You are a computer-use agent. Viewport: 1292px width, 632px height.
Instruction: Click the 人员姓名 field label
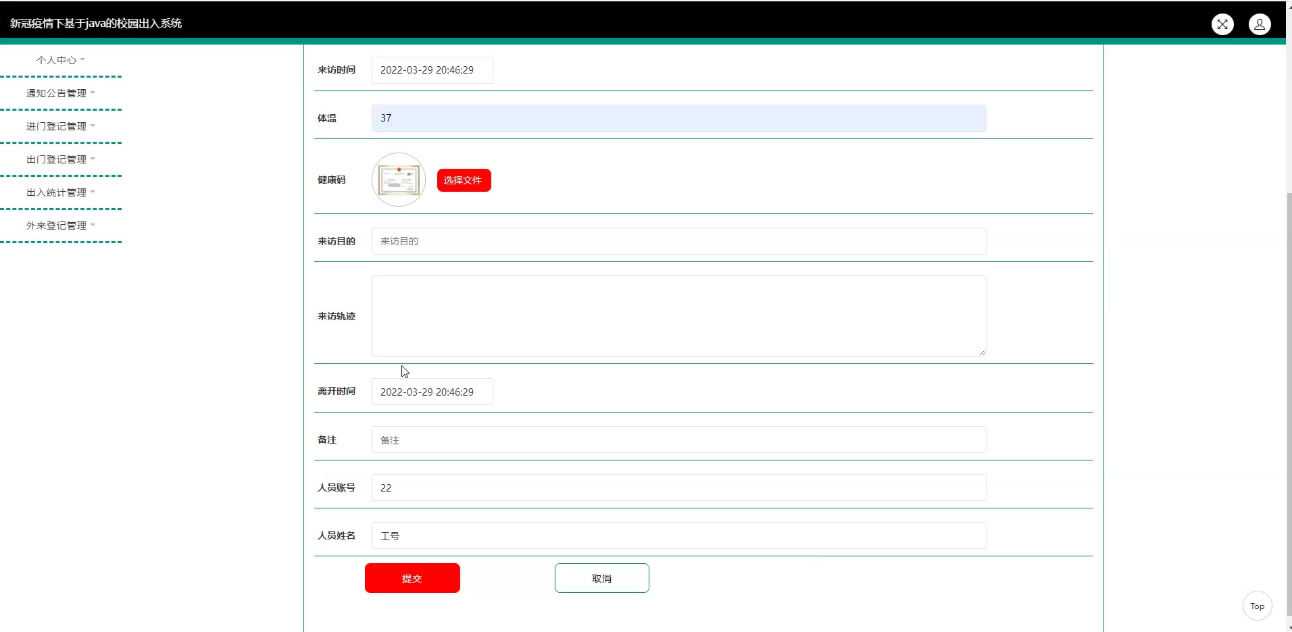337,535
